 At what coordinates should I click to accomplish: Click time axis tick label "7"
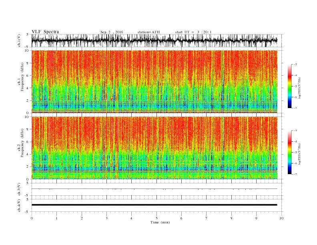click(207, 218)
